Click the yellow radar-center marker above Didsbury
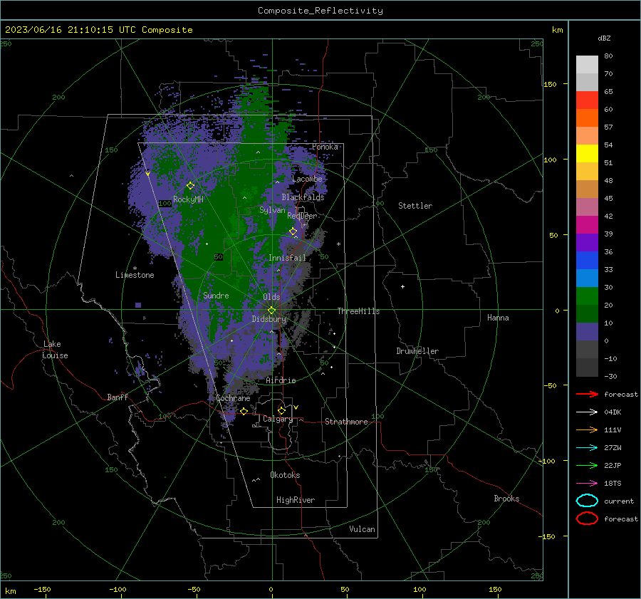The width and height of the screenshot is (641, 599). pos(271,311)
